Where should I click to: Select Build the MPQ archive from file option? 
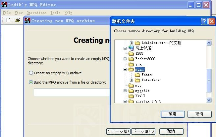31,82
